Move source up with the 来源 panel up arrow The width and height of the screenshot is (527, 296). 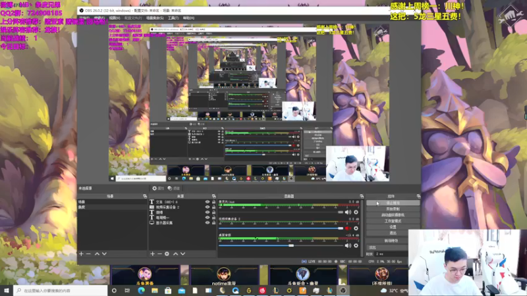tap(175, 254)
